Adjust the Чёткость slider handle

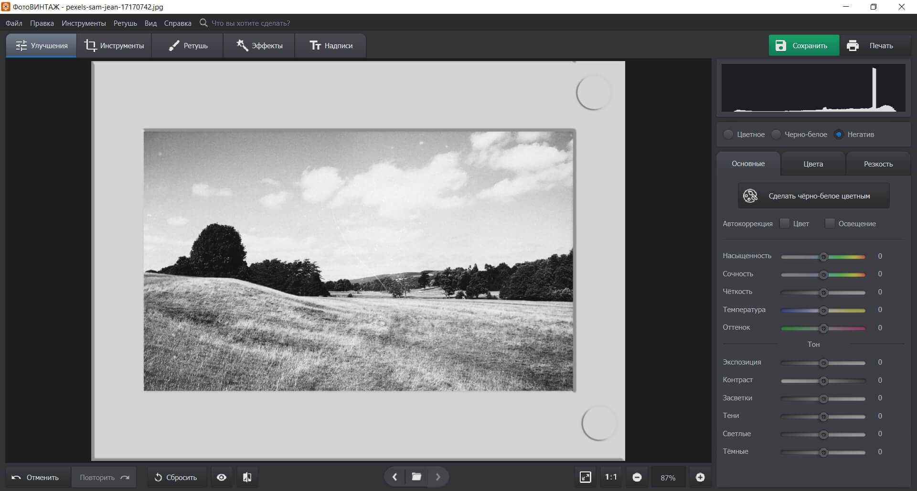click(x=823, y=293)
